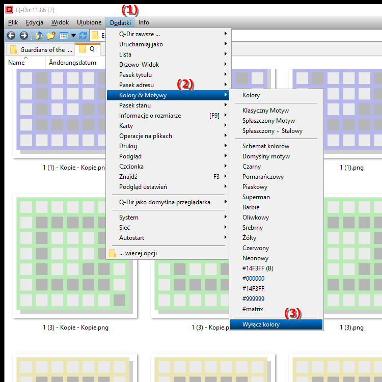Open 'Informacje o rozmiarze' submenu

[168, 116]
